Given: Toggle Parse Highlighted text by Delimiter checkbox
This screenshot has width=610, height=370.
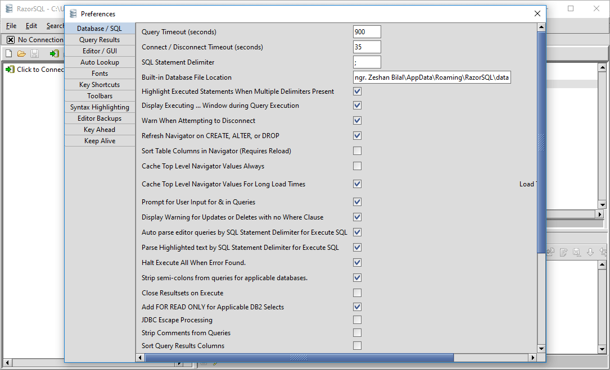Looking at the screenshot, I should (357, 248).
